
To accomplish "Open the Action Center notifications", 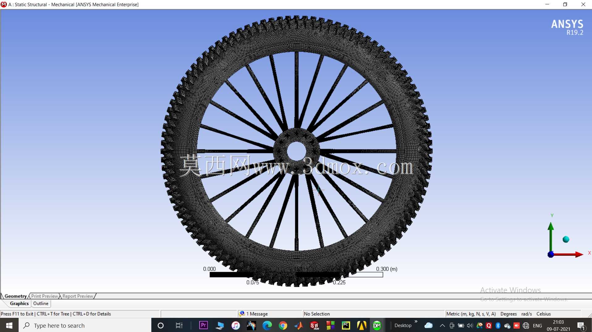I will point(581,325).
